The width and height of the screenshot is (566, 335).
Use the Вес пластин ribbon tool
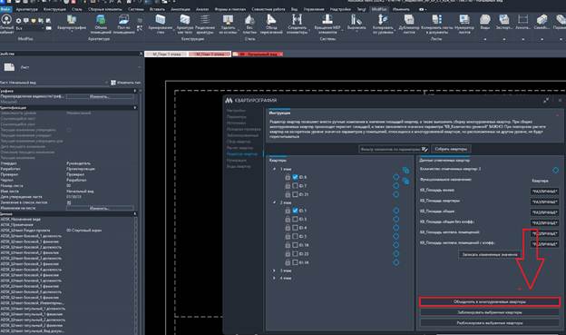[x=249, y=24]
